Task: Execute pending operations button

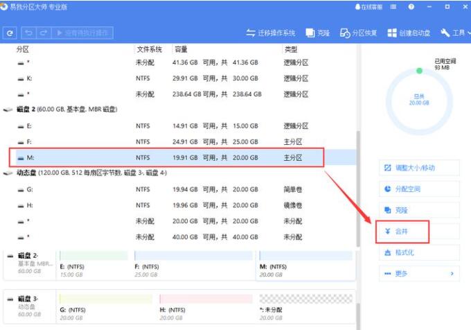Action: click(82, 33)
